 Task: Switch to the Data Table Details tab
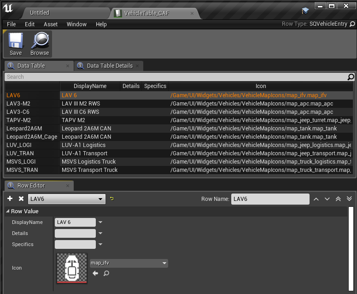pos(110,66)
